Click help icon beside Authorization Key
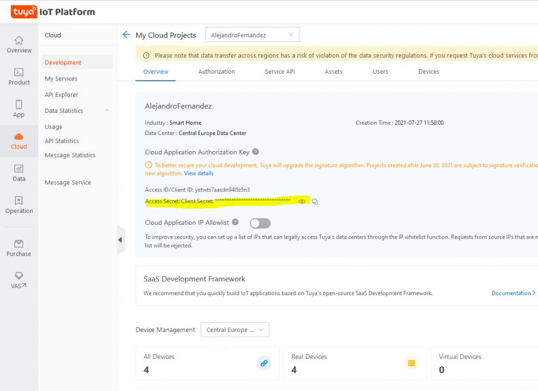The image size is (538, 391). (x=256, y=152)
